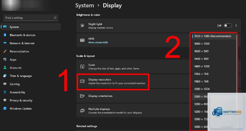Click the HDR badge icon
Viewport: 246px width, 131px height.
[x=82, y=40]
